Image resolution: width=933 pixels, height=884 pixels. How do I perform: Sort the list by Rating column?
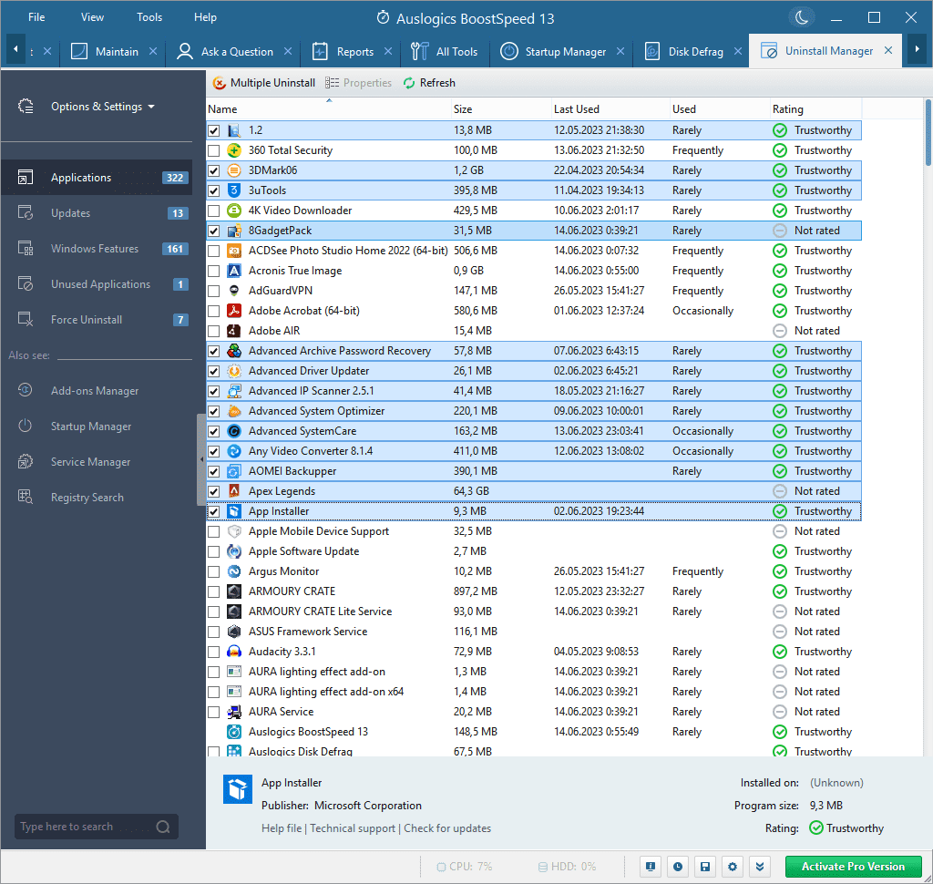[815, 109]
